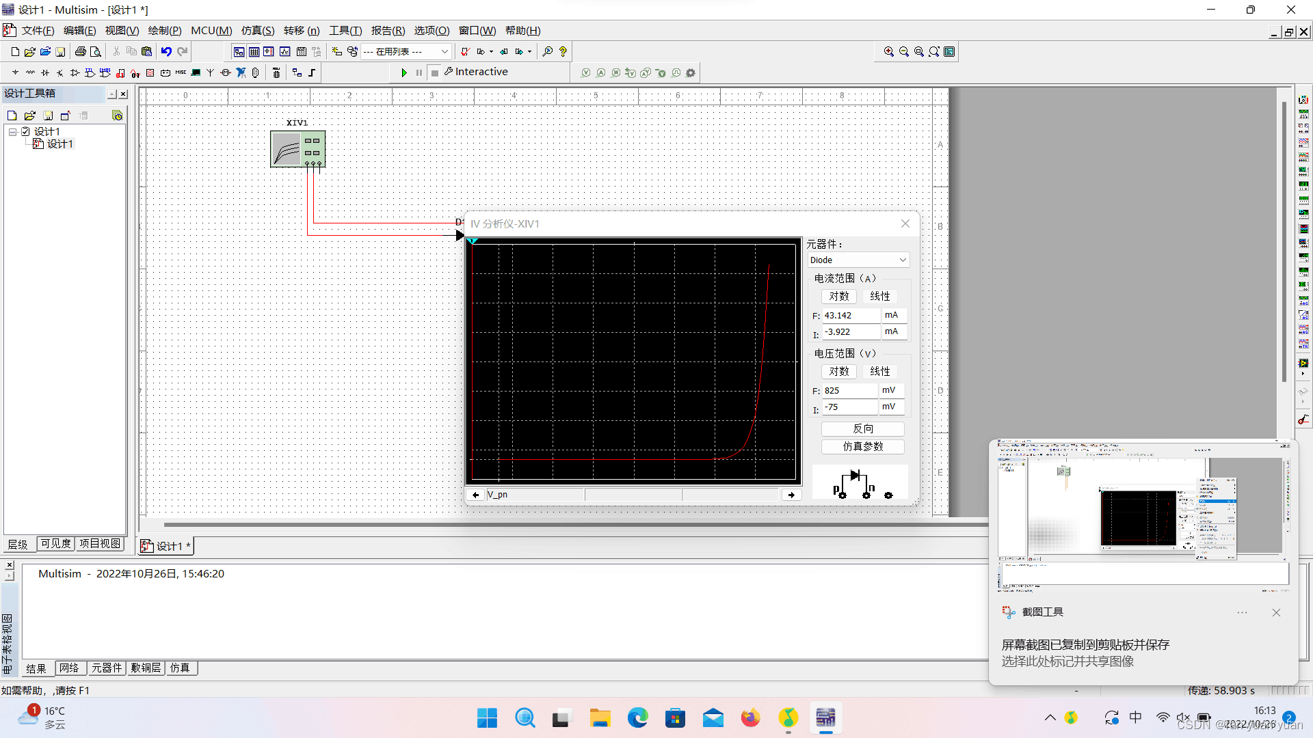Click the 仿真参数 button
The height and width of the screenshot is (738, 1313).
[x=862, y=446]
